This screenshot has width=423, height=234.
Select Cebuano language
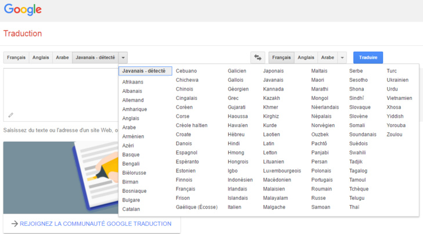[186, 71]
